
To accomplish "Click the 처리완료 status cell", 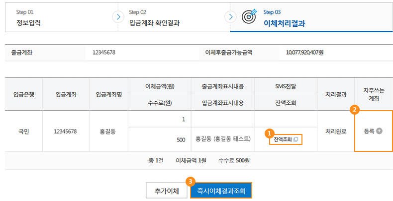I will 336,131.
